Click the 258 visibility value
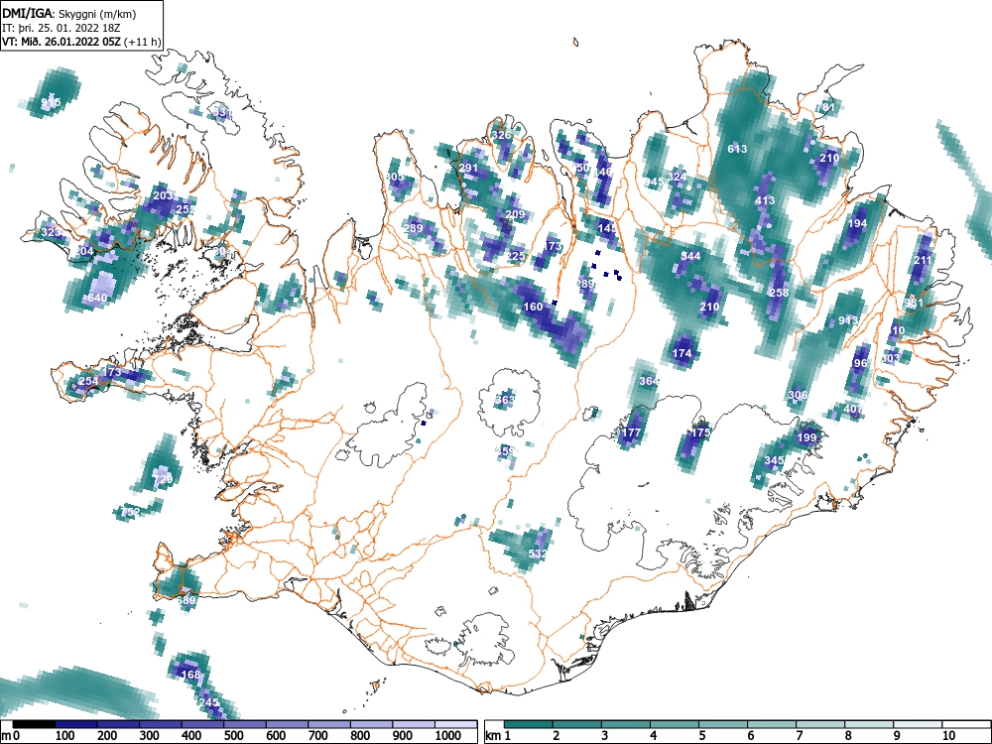The width and height of the screenshot is (992, 744). coord(780,293)
